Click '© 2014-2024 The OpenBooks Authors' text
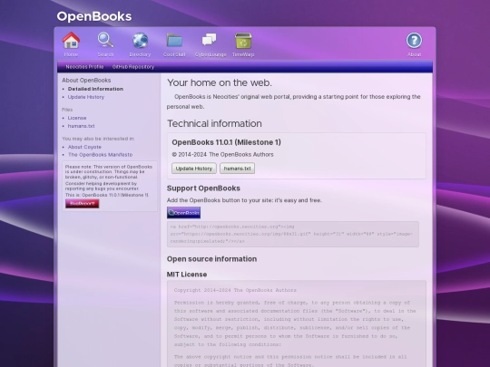 tap(222, 154)
